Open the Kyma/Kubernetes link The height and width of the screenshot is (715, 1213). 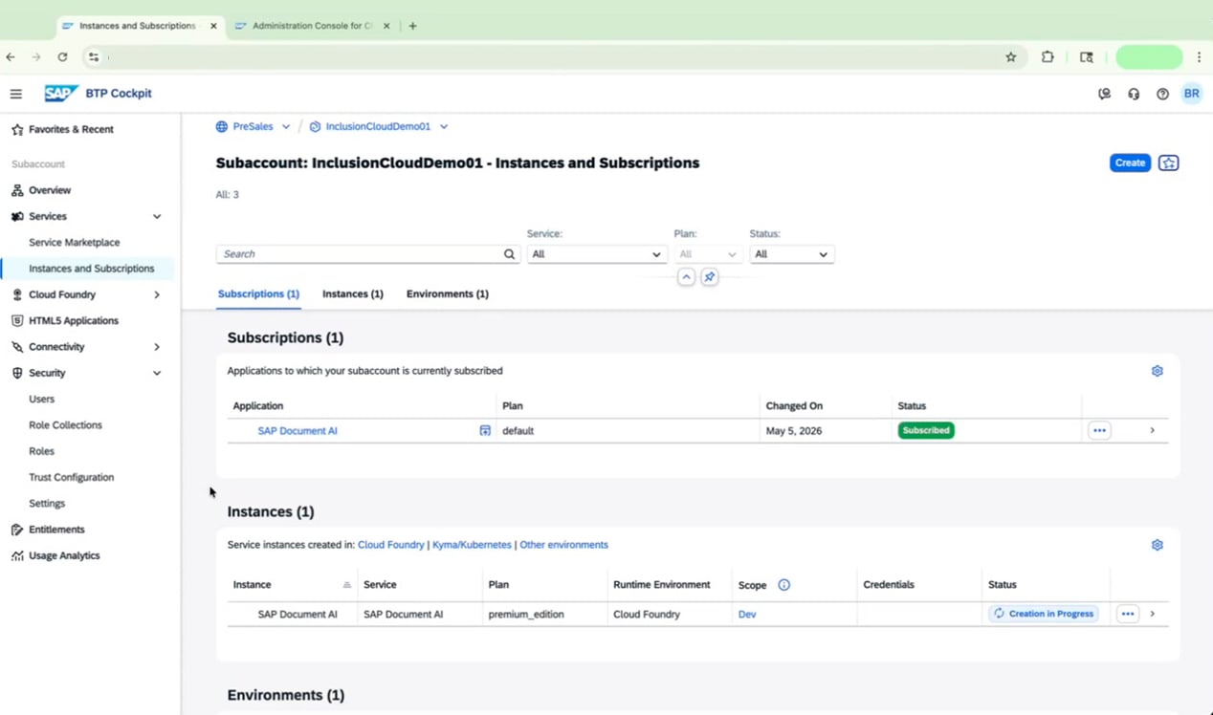click(472, 545)
